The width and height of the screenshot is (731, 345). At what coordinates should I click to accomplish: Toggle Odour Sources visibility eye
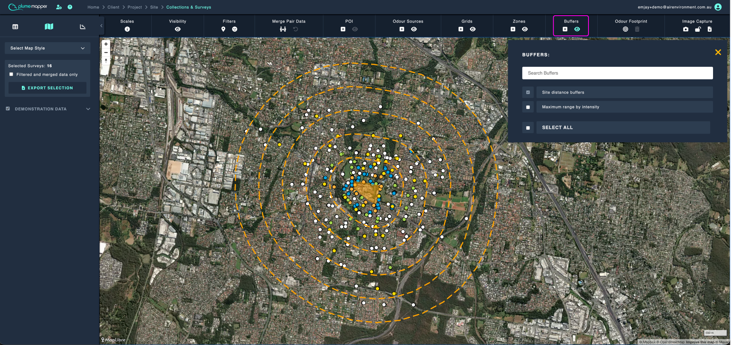pos(414,29)
